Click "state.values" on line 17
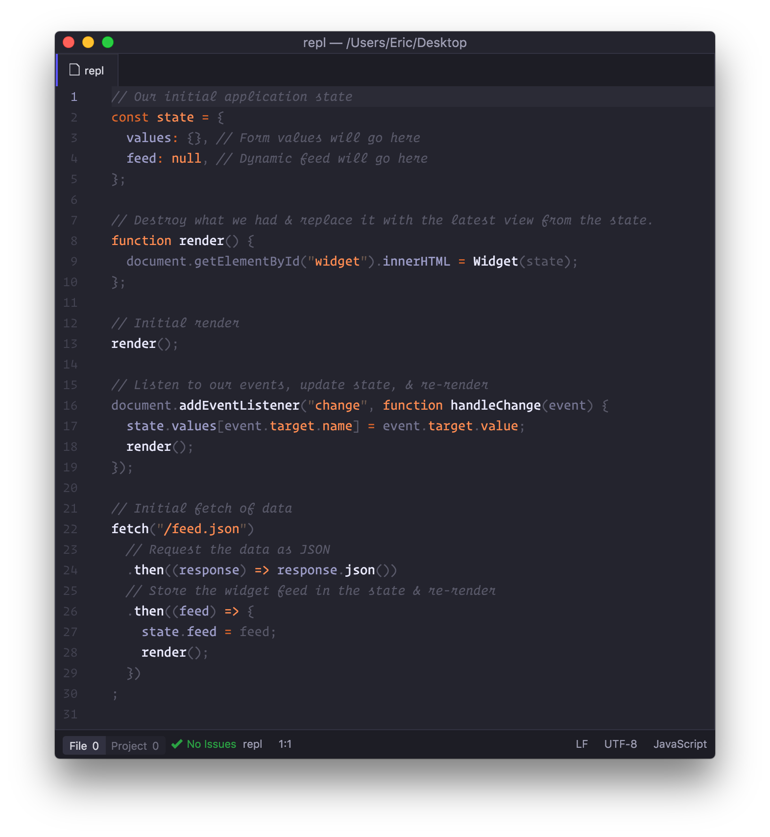Screen dimensions: 770x837 click(x=171, y=426)
